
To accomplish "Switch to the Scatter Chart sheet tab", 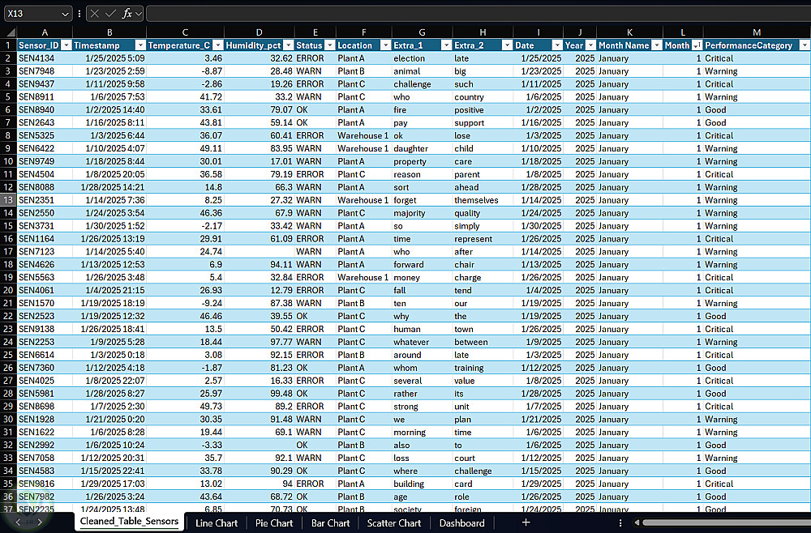I will pos(394,523).
